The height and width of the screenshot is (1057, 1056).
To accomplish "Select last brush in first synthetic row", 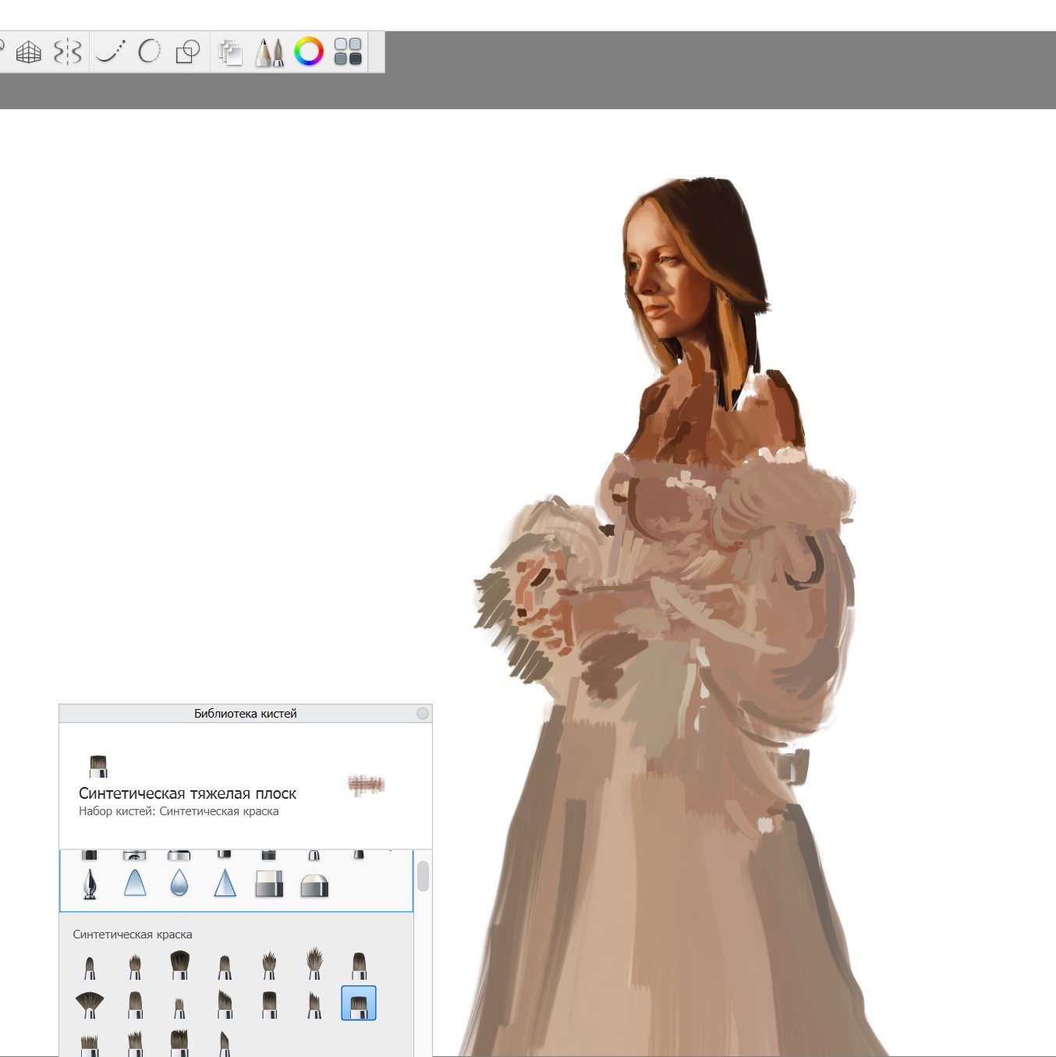I will pyautogui.click(x=359, y=966).
